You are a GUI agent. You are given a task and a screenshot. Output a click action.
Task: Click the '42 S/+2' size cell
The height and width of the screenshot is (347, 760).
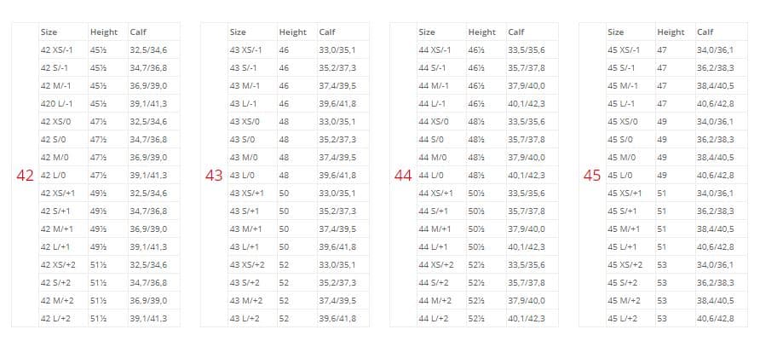[x=57, y=282]
